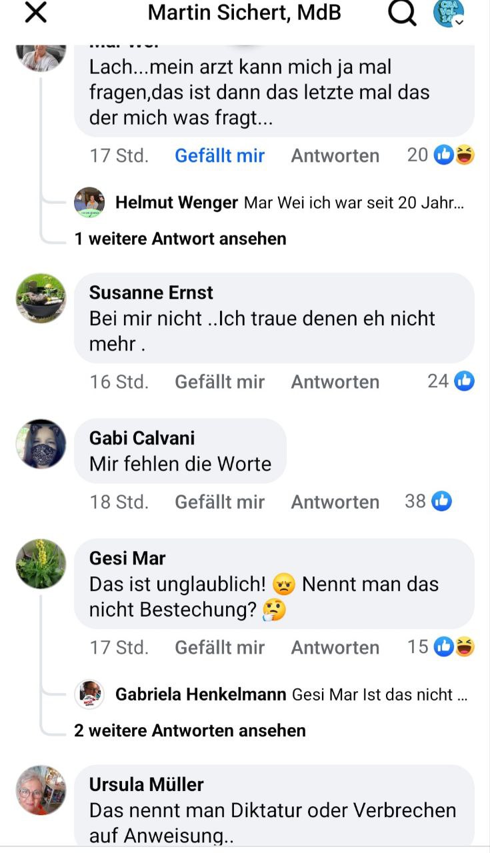
Task: Open Helmut Wenger's reply preview
Action: (269, 203)
